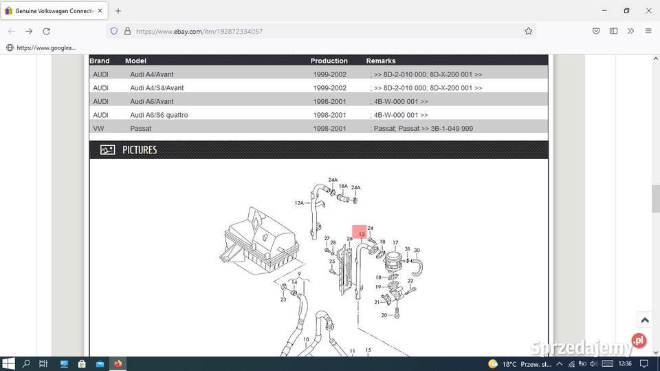Show more tools overflow chevrons
The height and width of the screenshot is (371, 660).
point(630,31)
